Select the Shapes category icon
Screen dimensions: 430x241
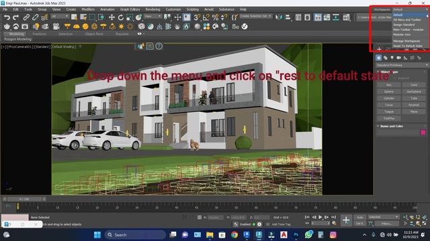click(x=385, y=58)
